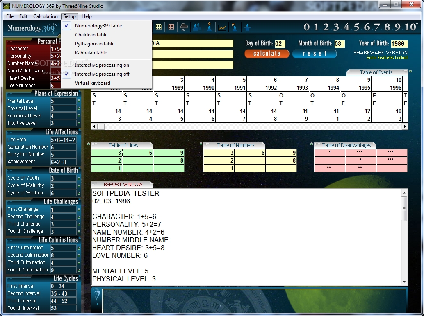Click the Day of Birth field
This screenshot has width=424, height=316.
[280, 44]
